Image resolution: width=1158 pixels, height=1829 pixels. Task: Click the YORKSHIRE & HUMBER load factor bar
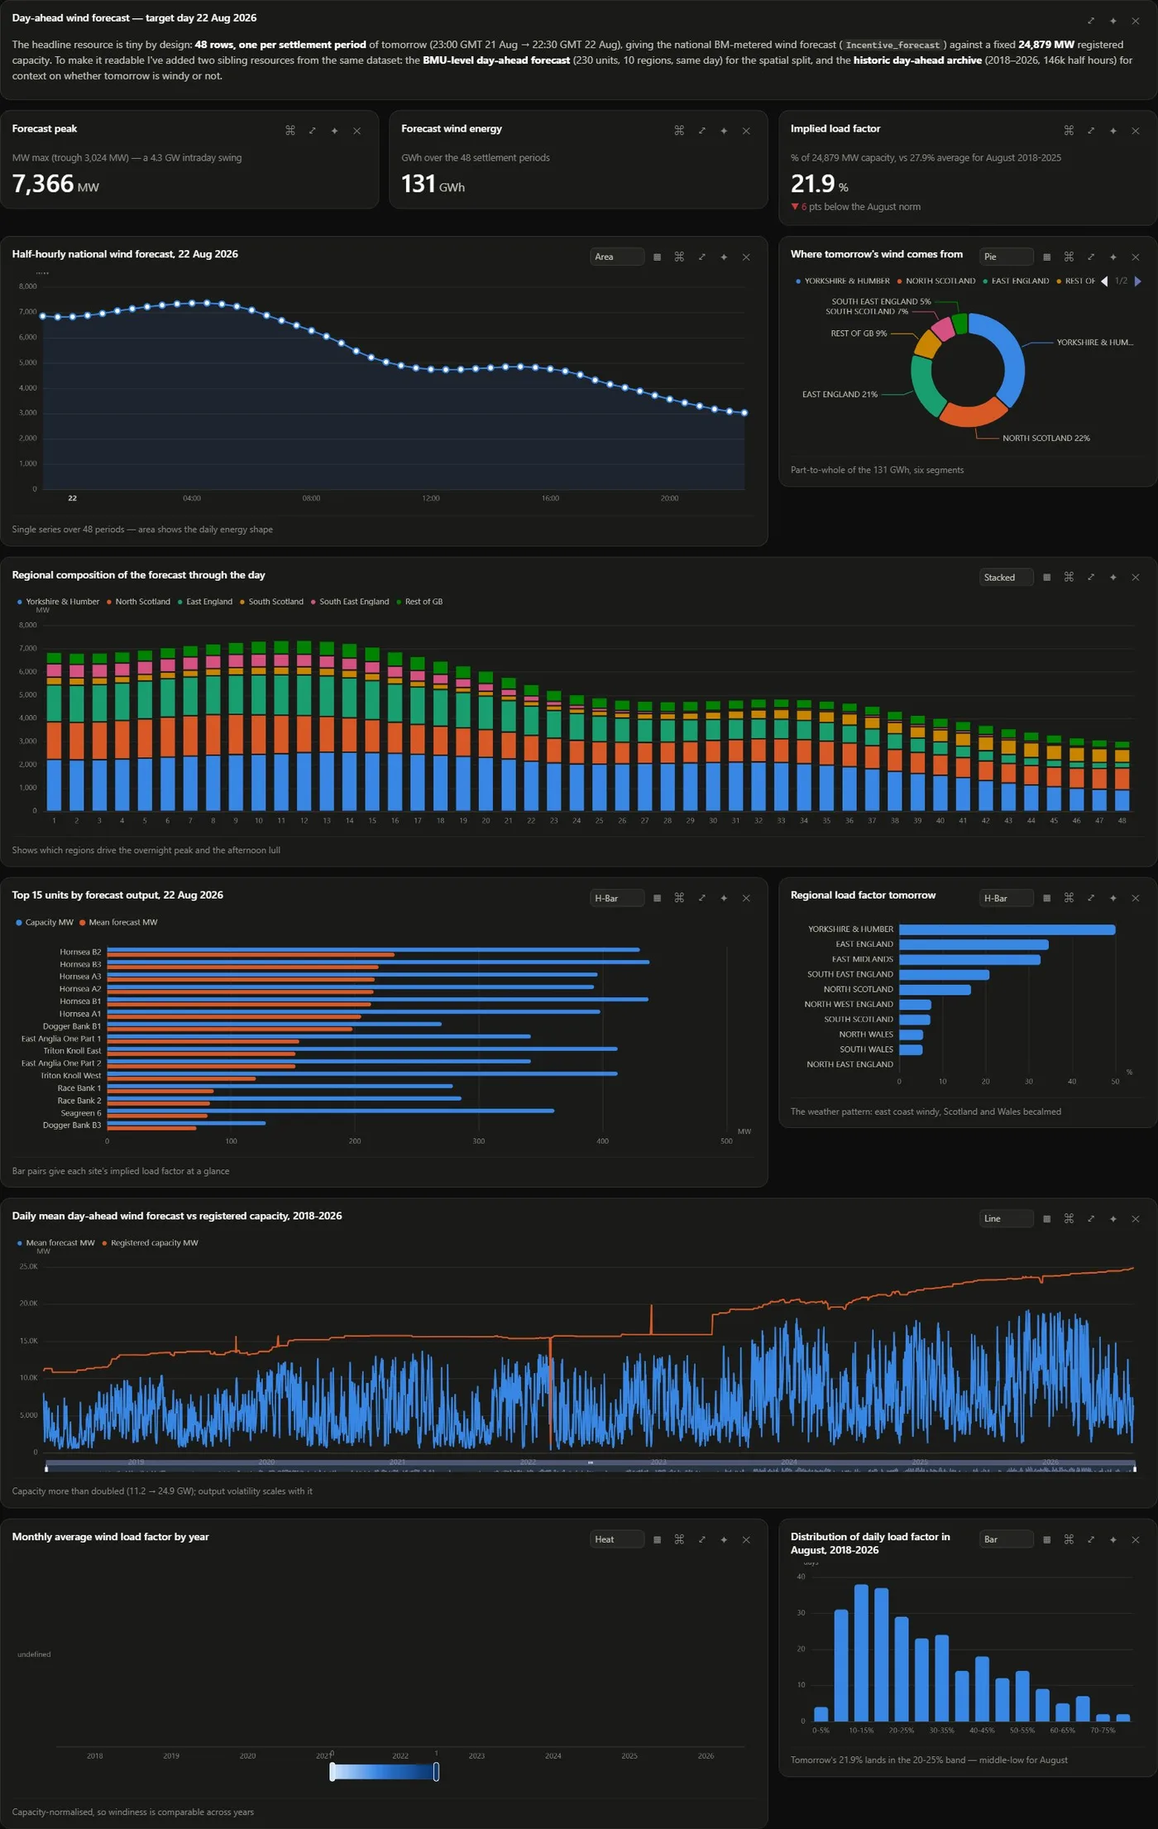pos(1007,929)
